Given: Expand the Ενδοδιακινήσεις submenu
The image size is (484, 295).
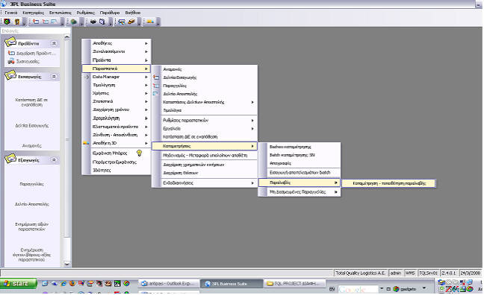Looking at the screenshot, I should (205, 183).
